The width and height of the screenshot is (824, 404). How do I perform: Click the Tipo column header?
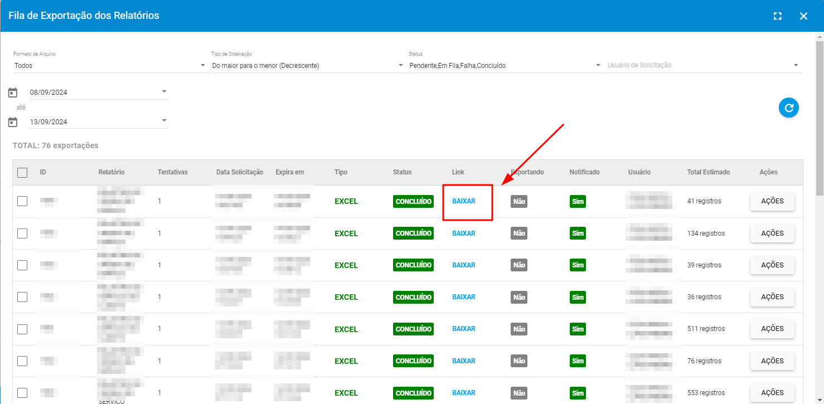[341, 172]
